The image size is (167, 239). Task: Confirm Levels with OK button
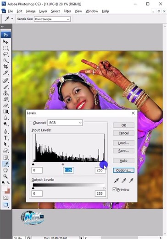tap(124, 125)
